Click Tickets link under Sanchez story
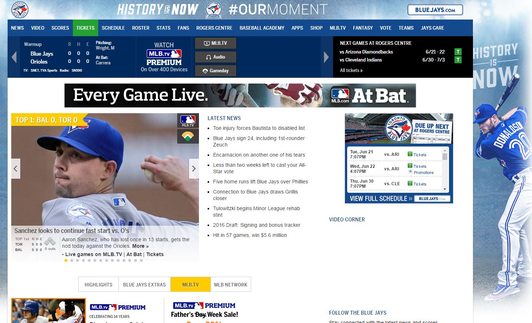The image size is (532, 323). (x=155, y=254)
